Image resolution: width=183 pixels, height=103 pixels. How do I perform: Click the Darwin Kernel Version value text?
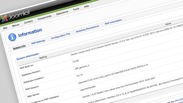click(127, 40)
